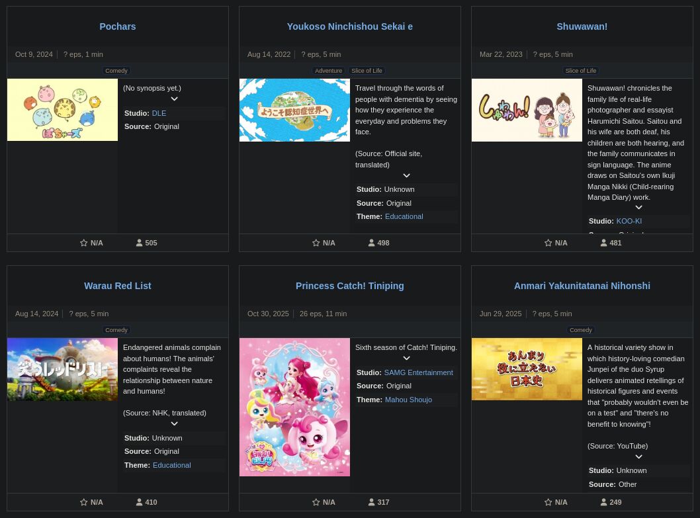This screenshot has height=518, width=700.
Task: Click the members icon on Pochars card
Action: point(140,243)
